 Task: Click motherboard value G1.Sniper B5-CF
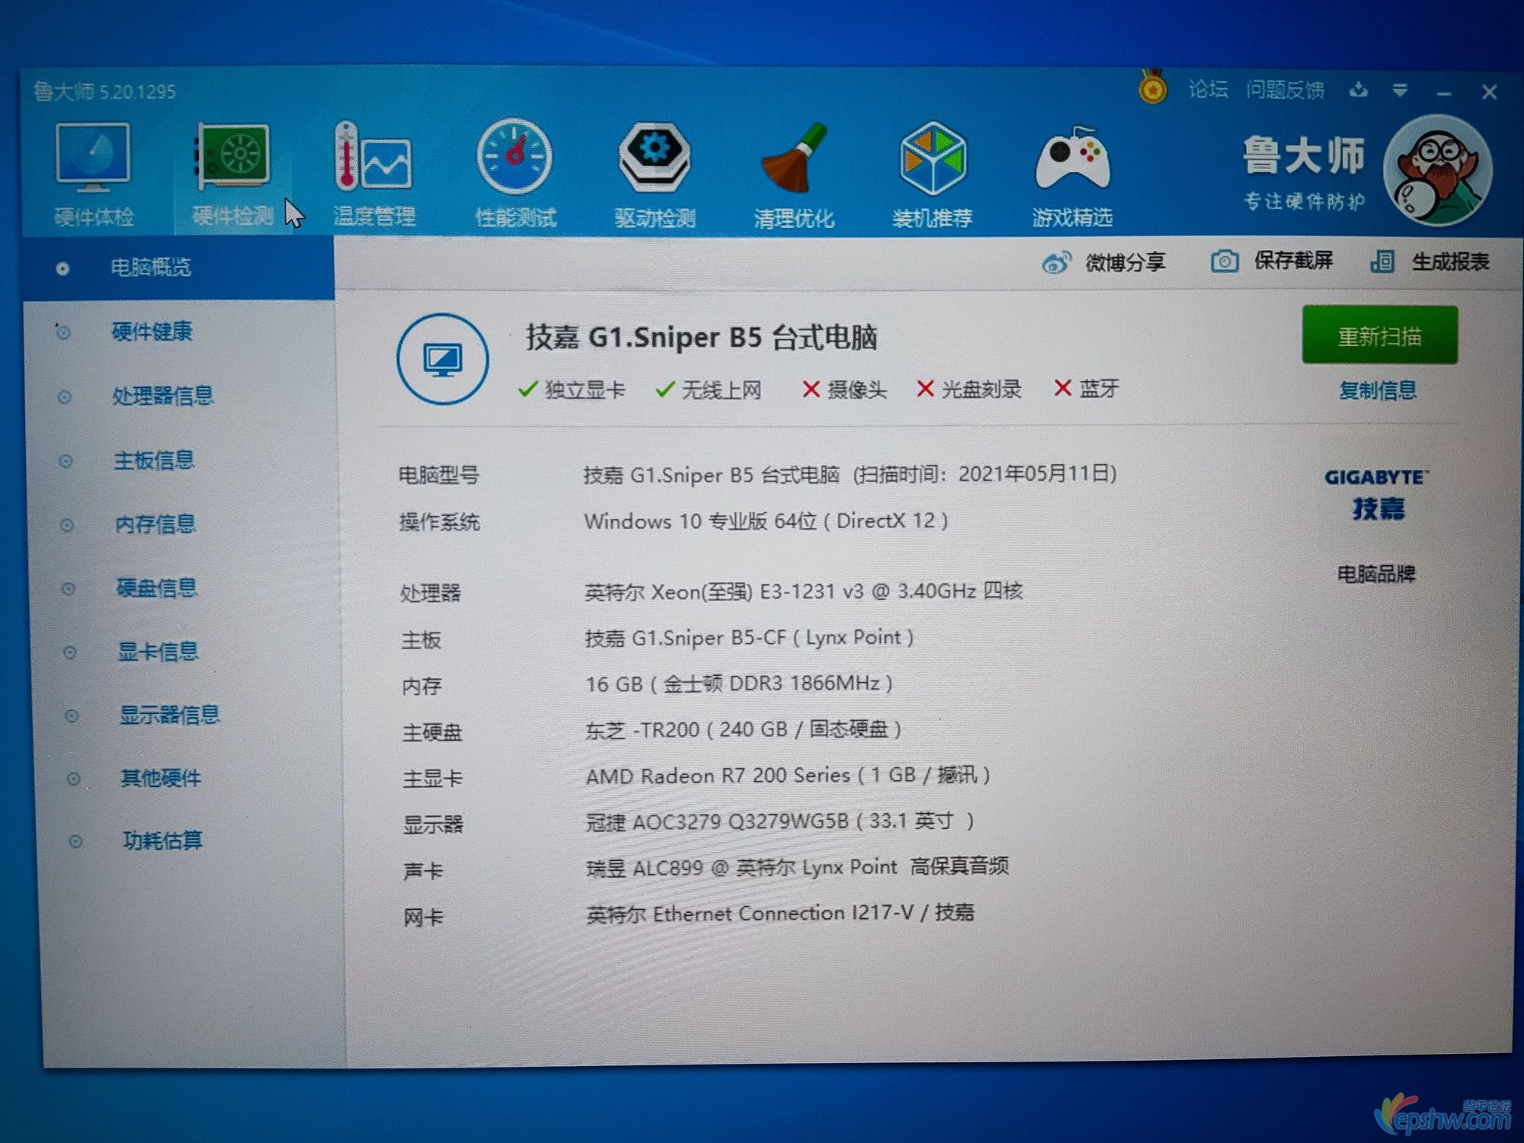[749, 638]
